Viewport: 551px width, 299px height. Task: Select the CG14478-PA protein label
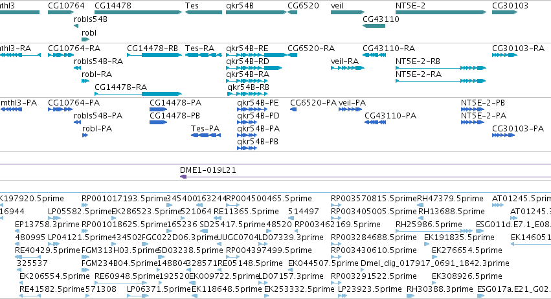(175, 103)
